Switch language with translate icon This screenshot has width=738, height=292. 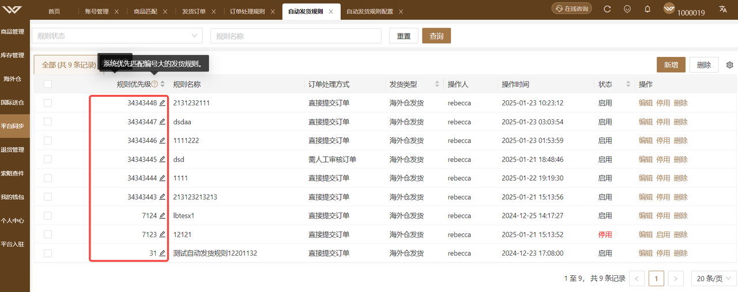pyautogui.click(x=722, y=9)
